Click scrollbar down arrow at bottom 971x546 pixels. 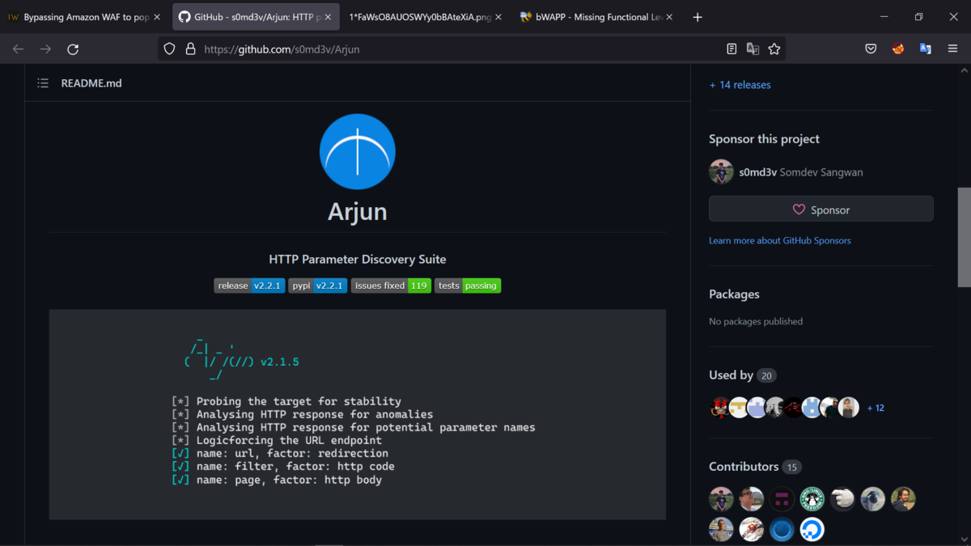964,540
